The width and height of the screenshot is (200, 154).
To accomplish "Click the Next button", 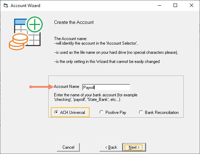I will click(x=134, y=147).
